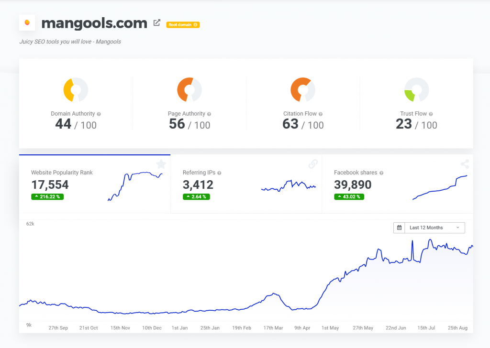Click the 2.64 % growth badge

[196, 196]
